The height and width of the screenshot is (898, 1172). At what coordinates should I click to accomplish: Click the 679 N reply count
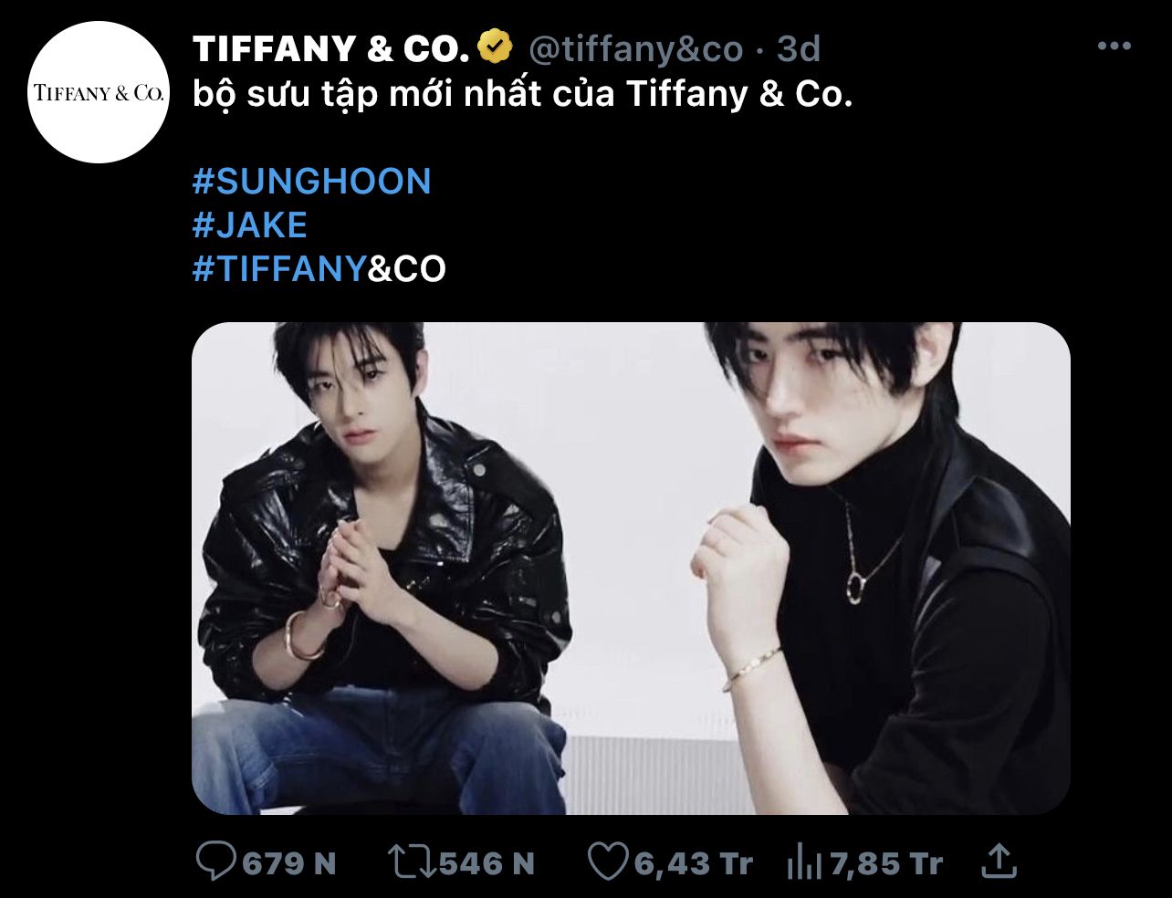pyautogui.click(x=289, y=862)
